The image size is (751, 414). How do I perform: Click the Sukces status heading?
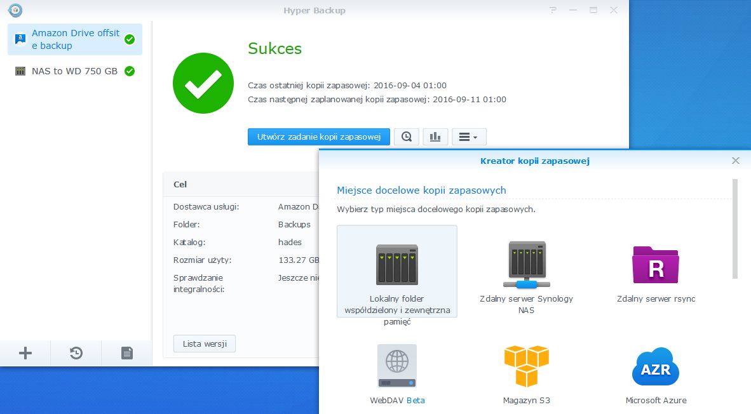[x=274, y=48]
